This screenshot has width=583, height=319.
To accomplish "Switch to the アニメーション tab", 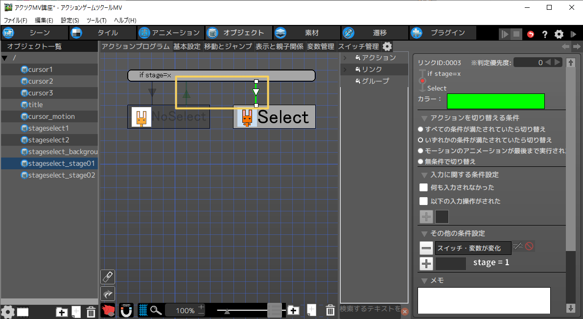I will (x=169, y=33).
